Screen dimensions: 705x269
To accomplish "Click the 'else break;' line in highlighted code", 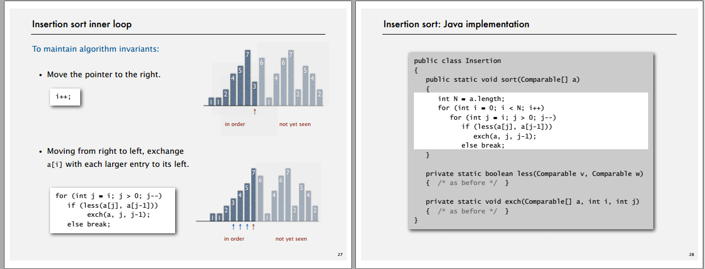I will (483, 145).
